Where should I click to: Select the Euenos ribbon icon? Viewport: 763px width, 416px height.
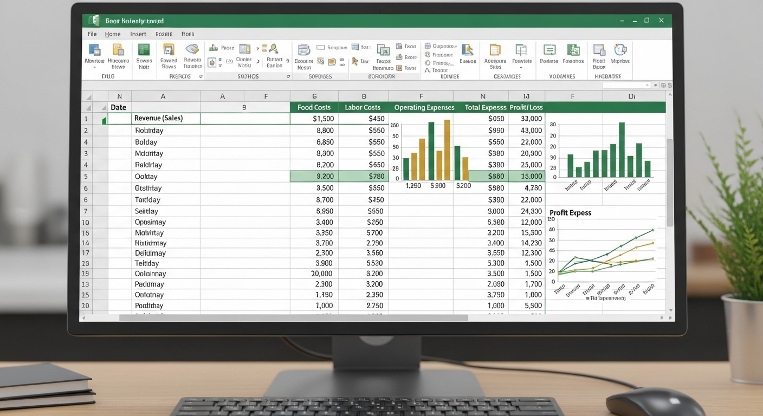[x=467, y=50]
